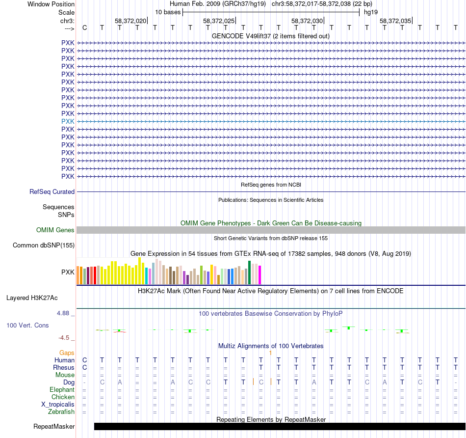Screen dimensions: 466x438
Task: Select the Zebrafish alignment row label
Action: coord(61,412)
